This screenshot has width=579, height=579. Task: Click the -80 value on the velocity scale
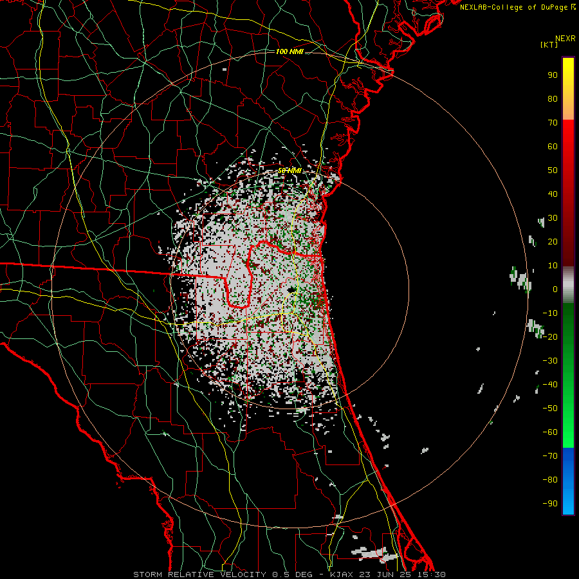pos(550,480)
